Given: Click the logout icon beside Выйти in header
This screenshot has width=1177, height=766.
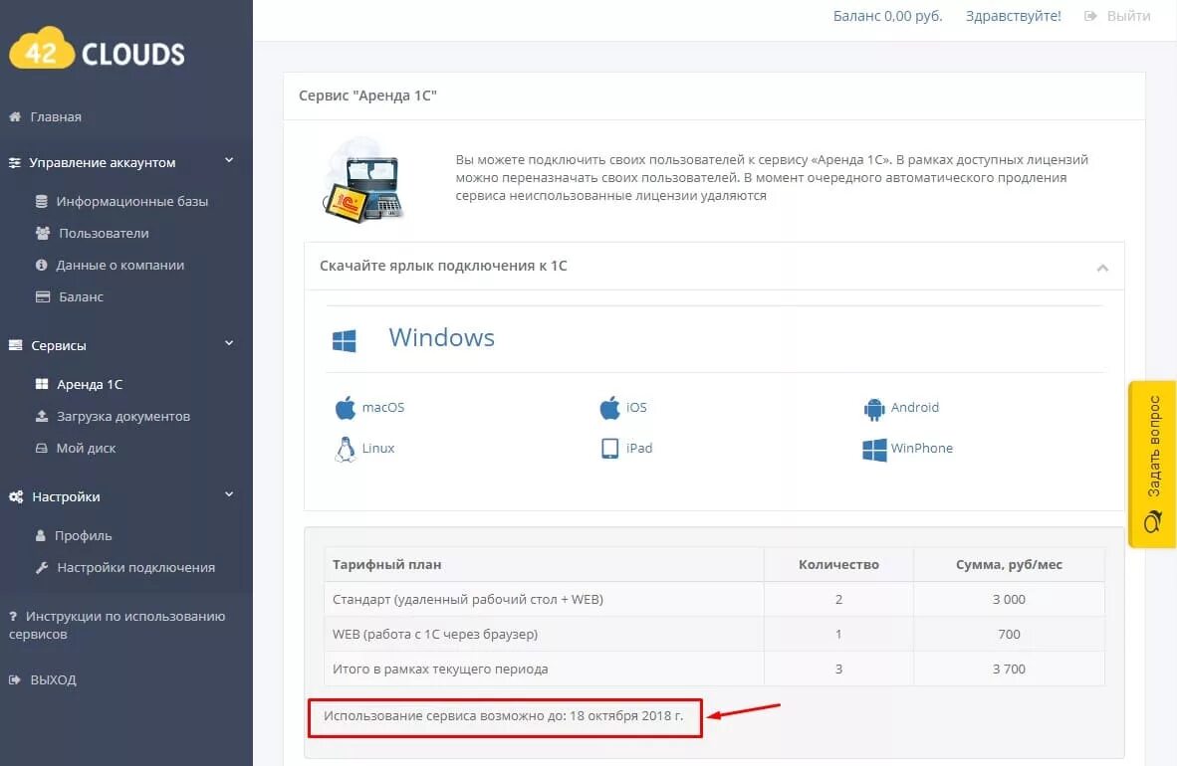Looking at the screenshot, I should pyautogui.click(x=1090, y=16).
